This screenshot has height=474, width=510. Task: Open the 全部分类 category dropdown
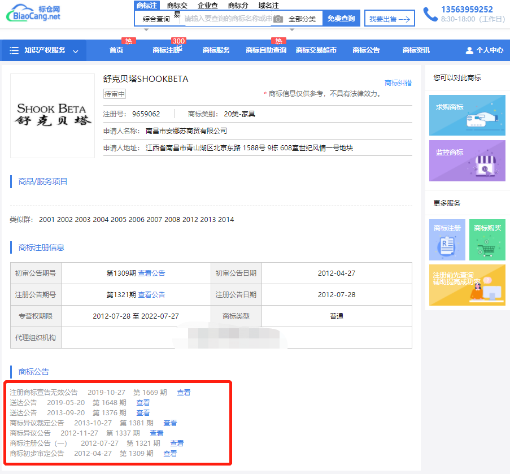coord(302,19)
